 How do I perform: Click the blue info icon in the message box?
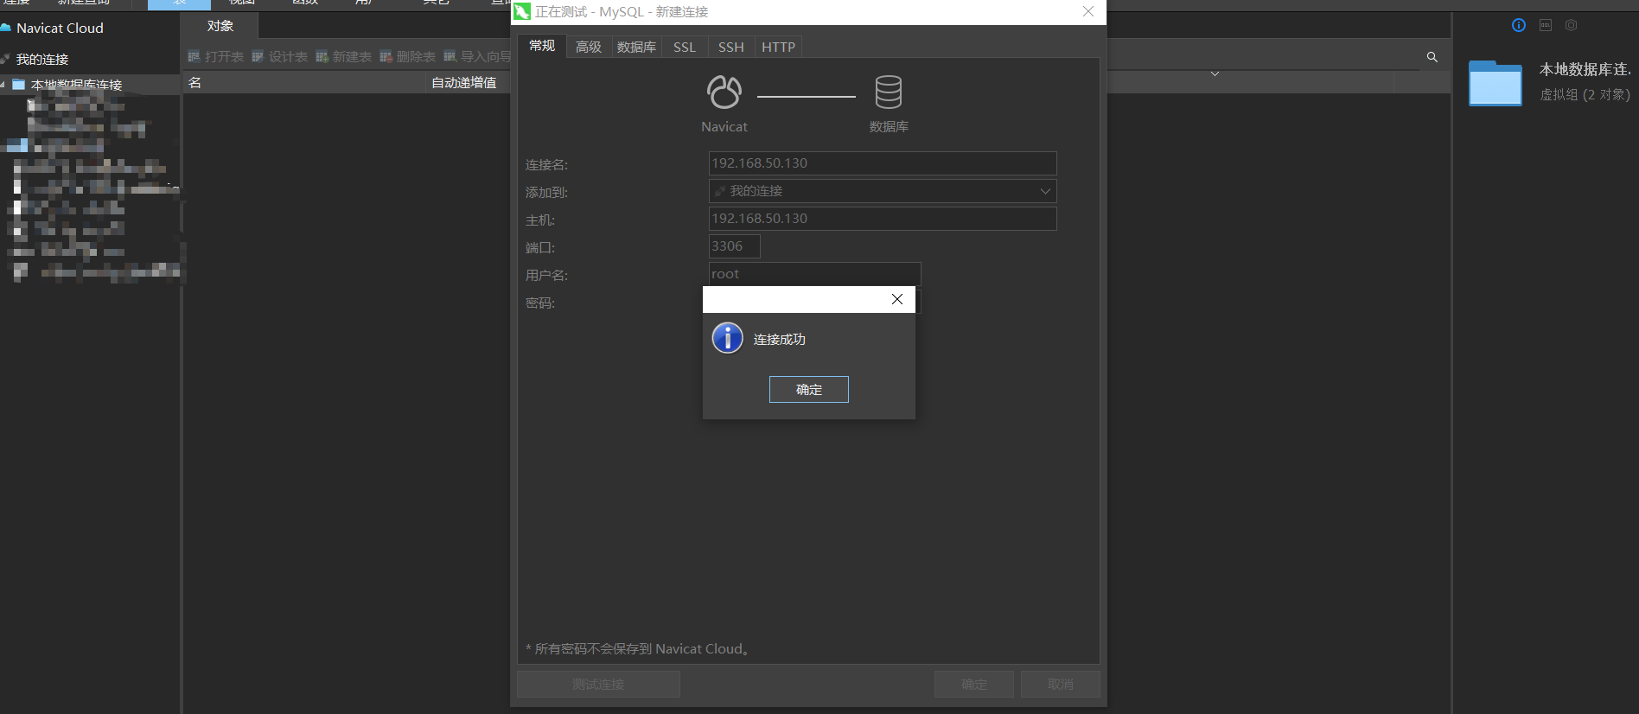point(728,338)
